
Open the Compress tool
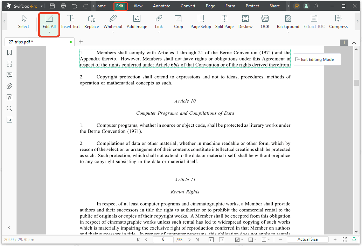pyautogui.click(x=338, y=22)
